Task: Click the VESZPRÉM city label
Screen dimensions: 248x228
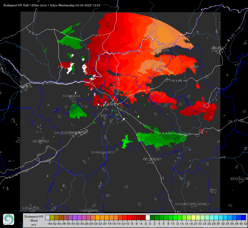Action: (41, 141)
